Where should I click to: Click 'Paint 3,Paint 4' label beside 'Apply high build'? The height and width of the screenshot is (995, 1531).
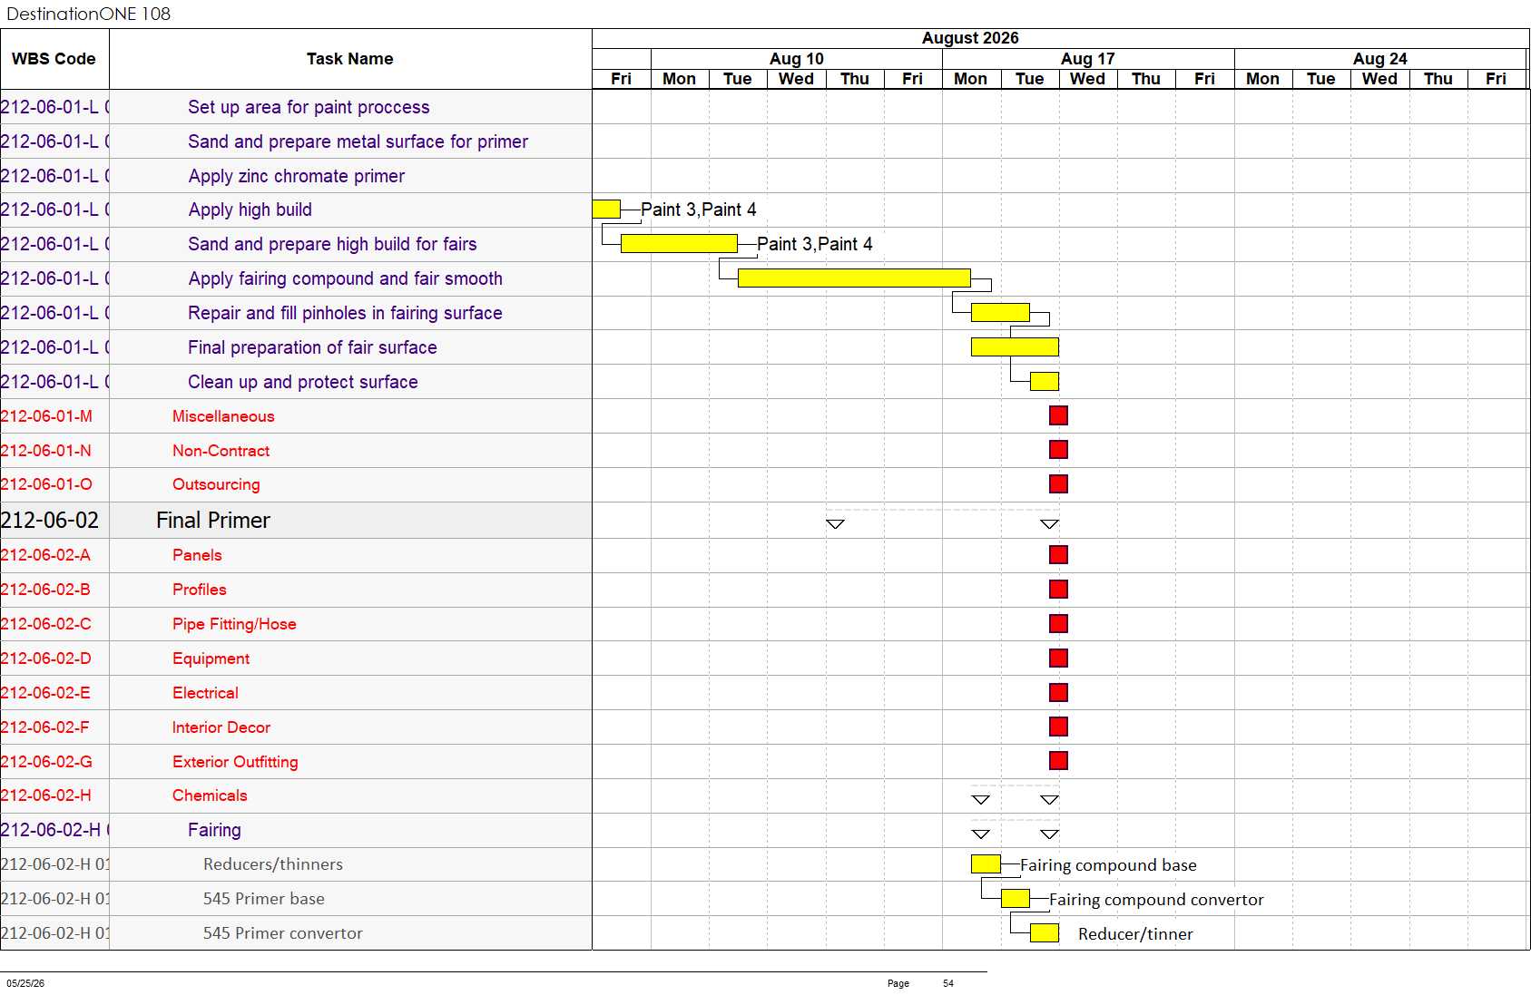(x=699, y=210)
